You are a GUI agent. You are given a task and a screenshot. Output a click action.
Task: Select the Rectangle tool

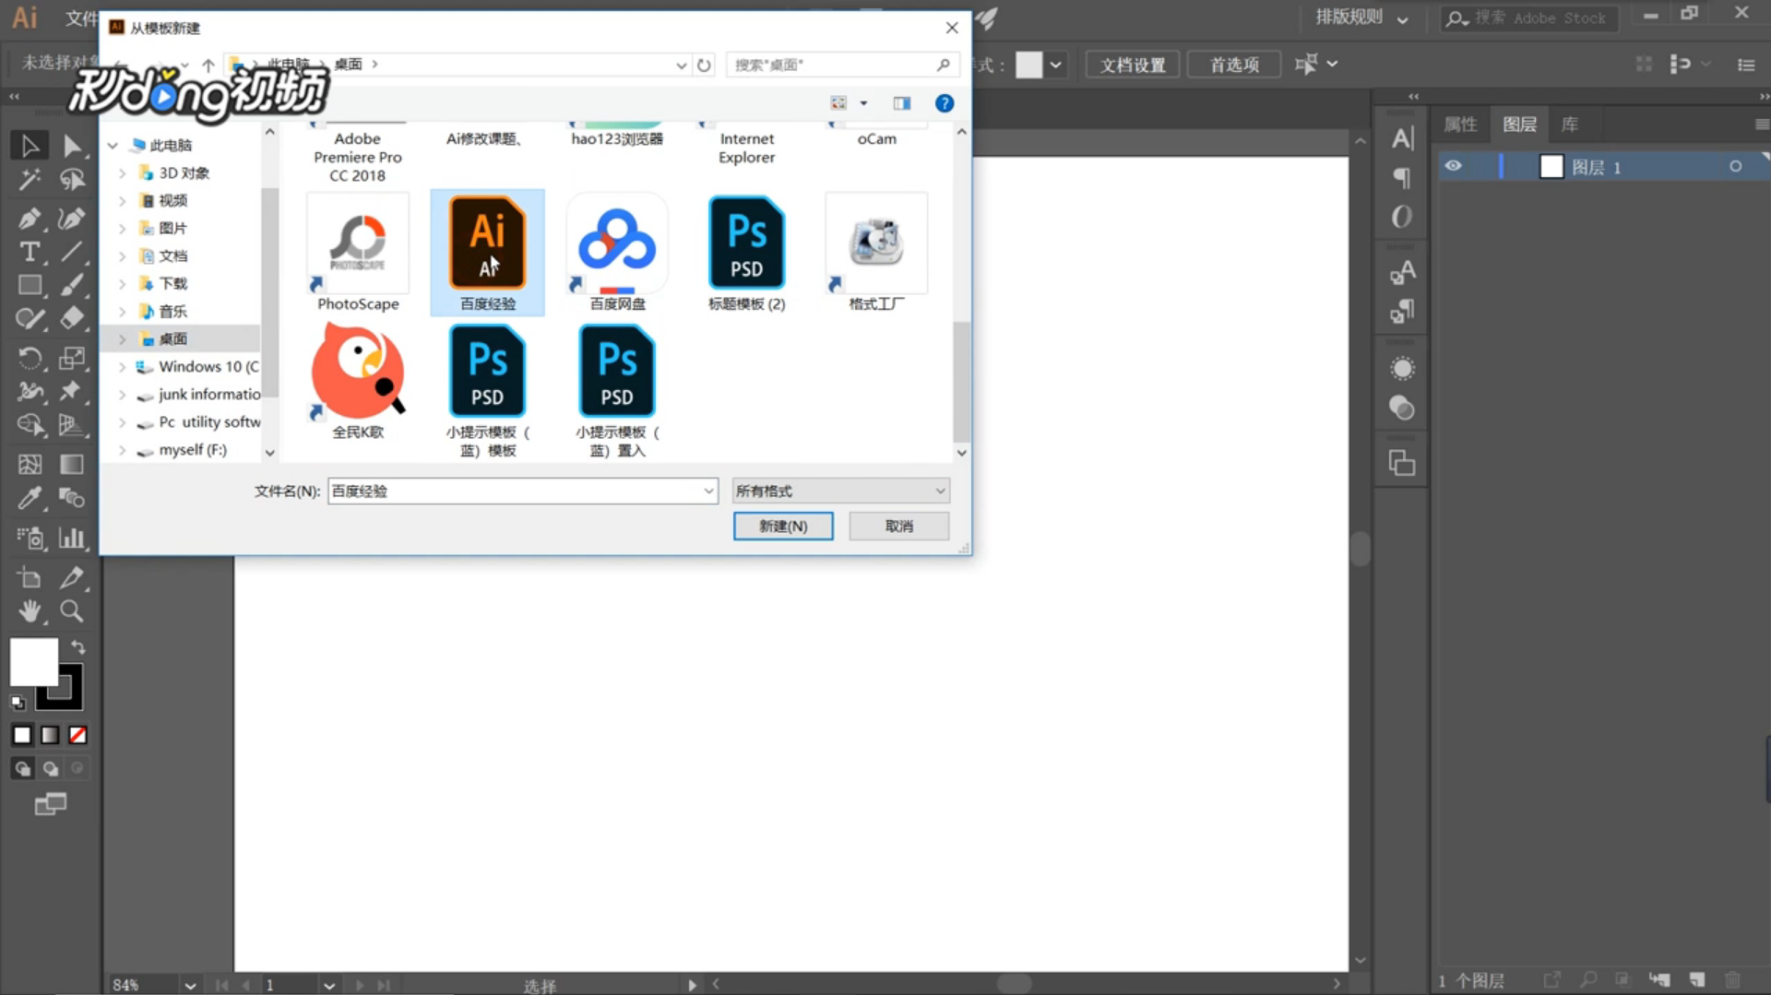click(30, 286)
